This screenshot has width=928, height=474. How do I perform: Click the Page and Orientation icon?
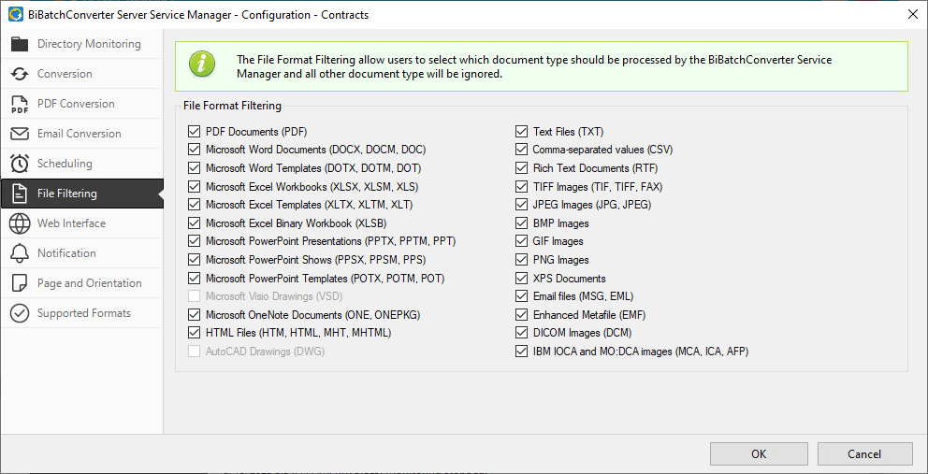(x=20, y=283)
